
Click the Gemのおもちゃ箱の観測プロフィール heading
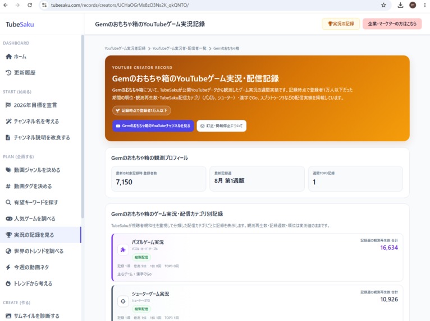[149, 158]
